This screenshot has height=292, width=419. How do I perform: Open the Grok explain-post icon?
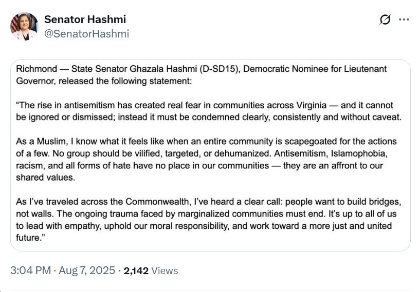pyautogui.click(x=385, y=20)
